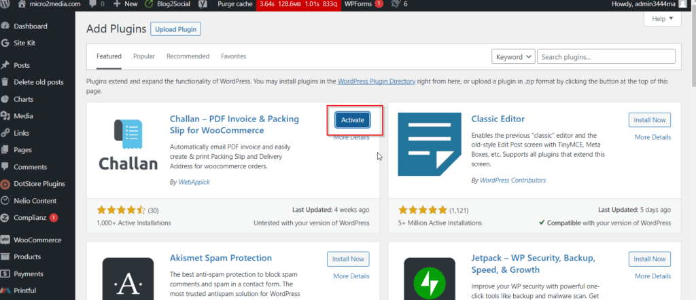
Task: Open More Details for Jetpack
Action: pyautogui.click(x=652, y=276)
